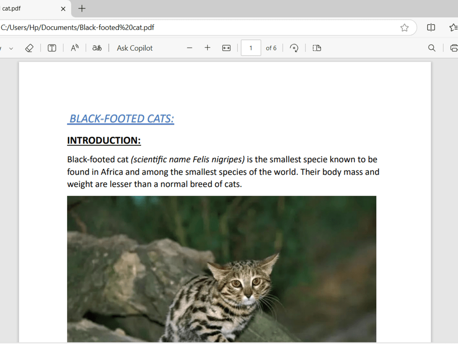Open a new browser tab

coord(82,9)
